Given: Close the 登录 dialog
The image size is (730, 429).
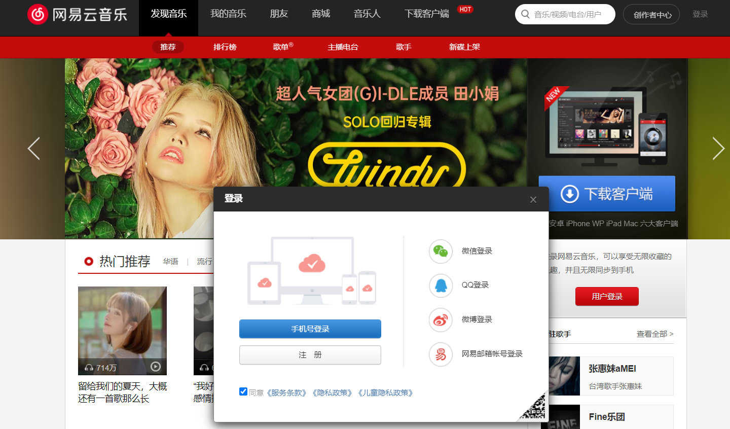Looking at the screenshot, I should [x=533, y=200].
